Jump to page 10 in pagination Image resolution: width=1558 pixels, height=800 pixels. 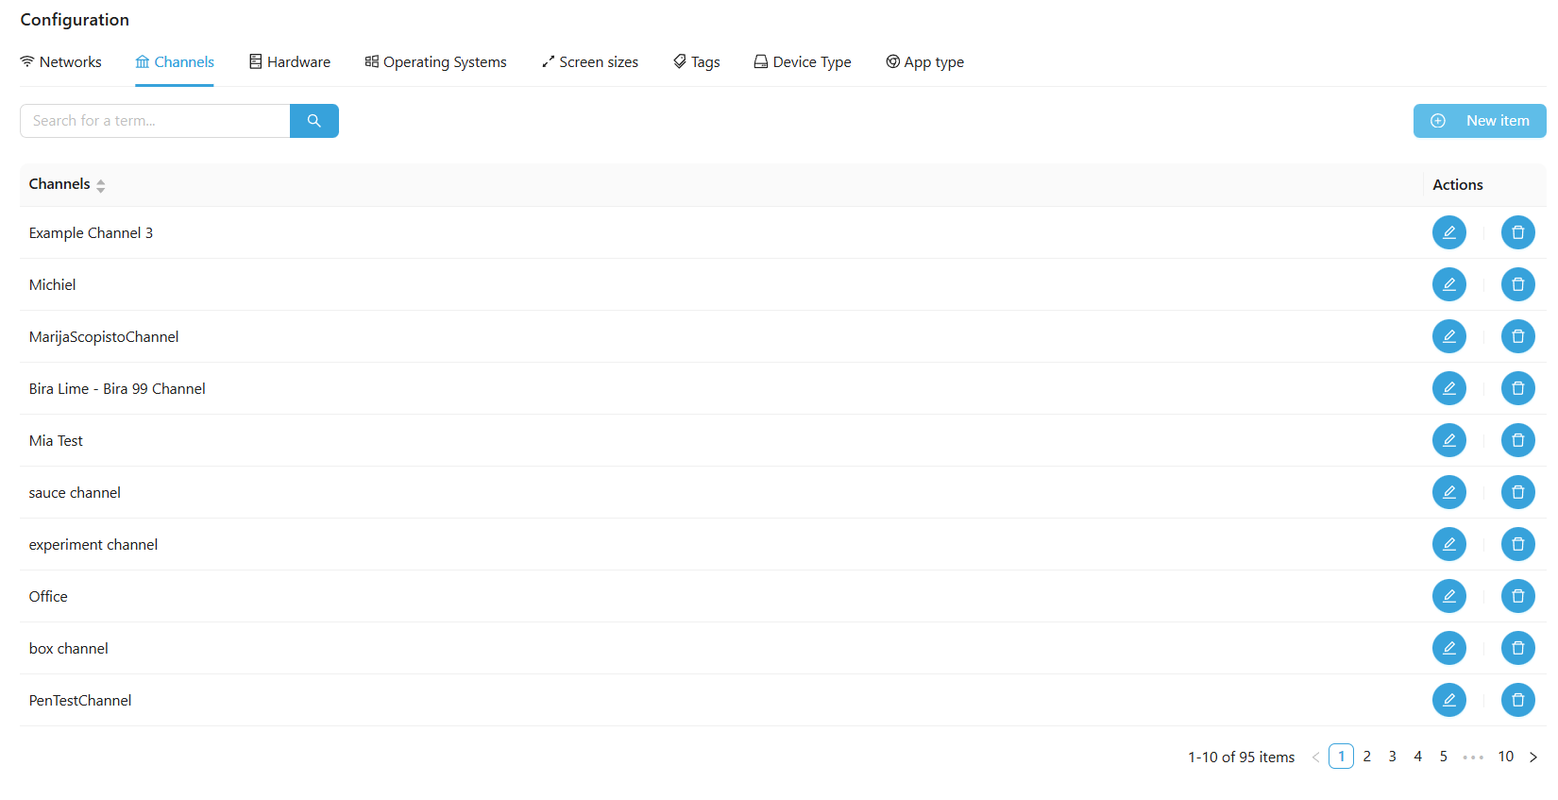[x=1505, y=757]
